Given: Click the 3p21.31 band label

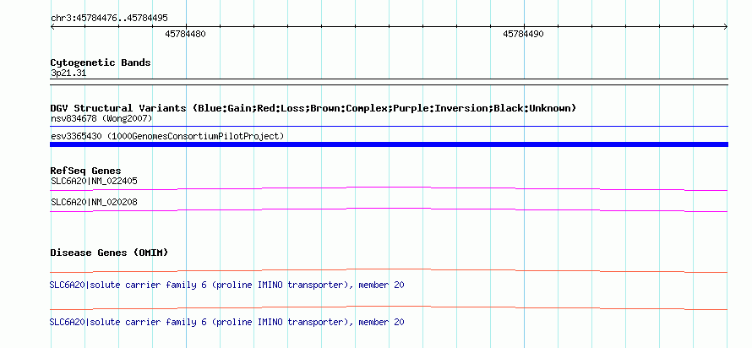Looking at the screenshot, I should tap(68, 73).
